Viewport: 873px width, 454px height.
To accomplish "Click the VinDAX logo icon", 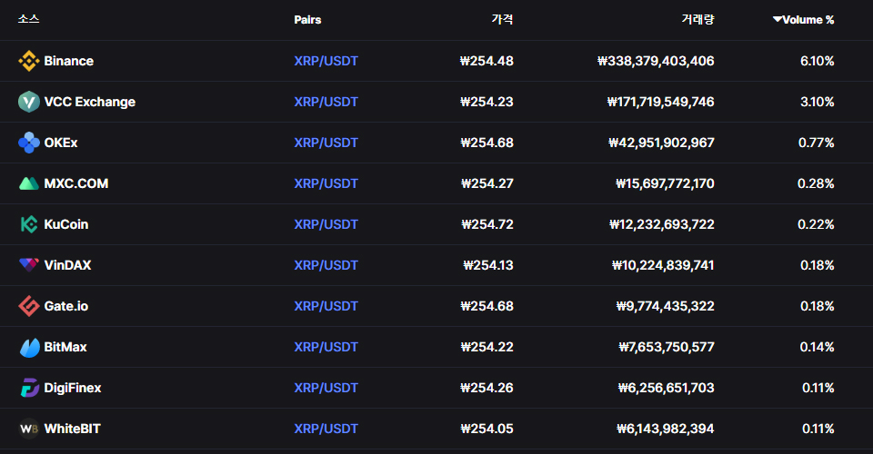I will click(29, 265).
